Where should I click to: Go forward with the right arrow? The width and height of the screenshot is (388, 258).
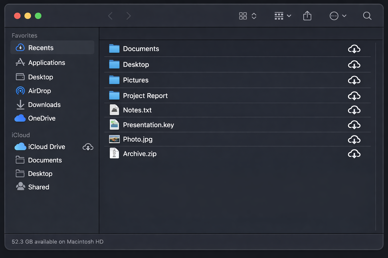pos(129,16)
